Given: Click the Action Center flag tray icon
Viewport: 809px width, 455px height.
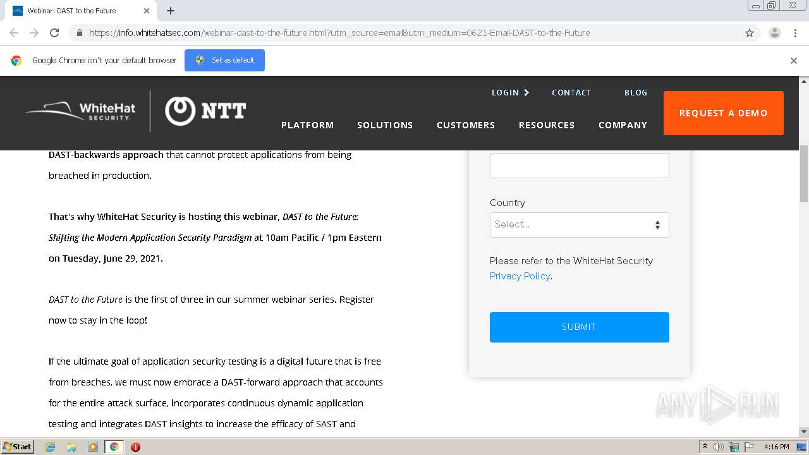Looking at the screenshot, I should (x=748, y=447).
